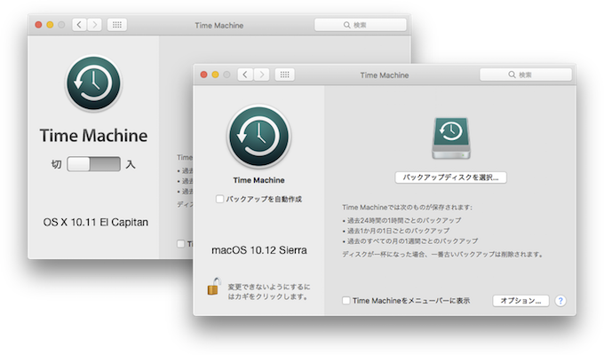Open the オプション... button
The height and width of the screenshot is (355, 604).
(x=521, y=301)
